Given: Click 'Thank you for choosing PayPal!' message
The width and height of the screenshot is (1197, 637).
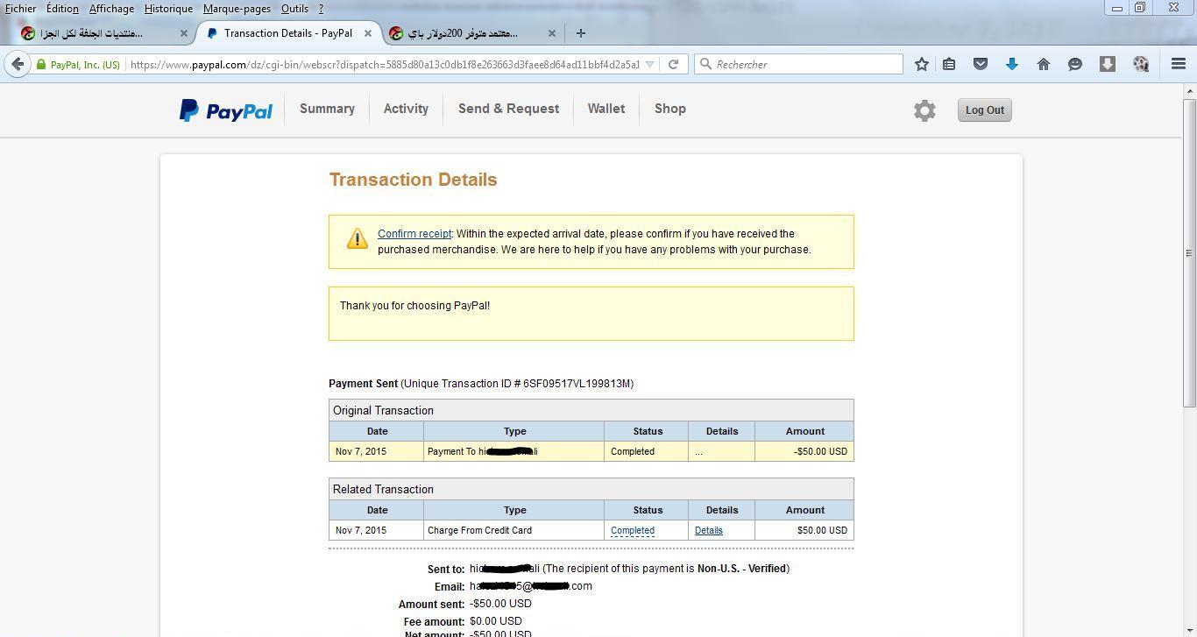Looking at the screenshot, I should pyautogui.click(x=414, y=306).
